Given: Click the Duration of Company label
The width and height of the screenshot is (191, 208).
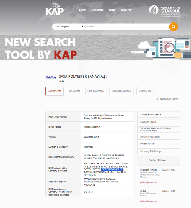Looking at the screenshot, I should pyautogui.click(x=58, y=147).
